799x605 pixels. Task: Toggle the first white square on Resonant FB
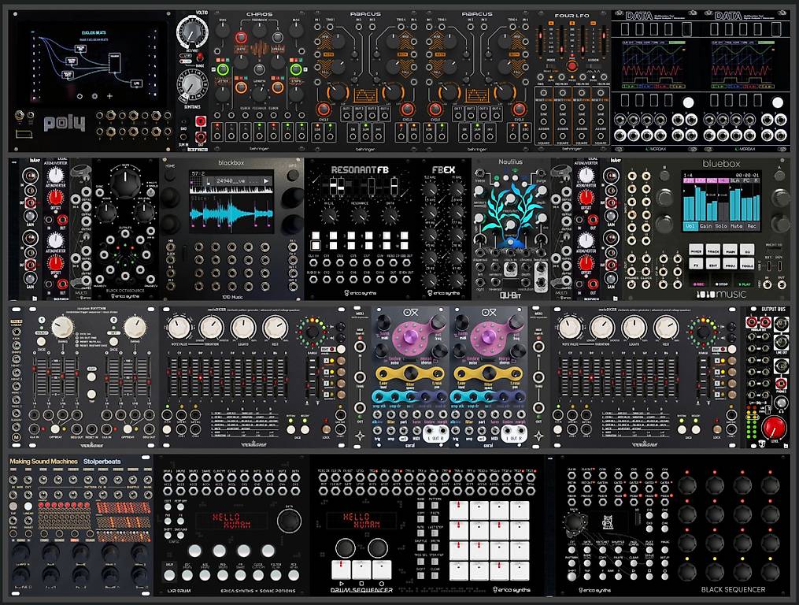point(316,236)
